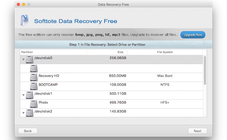Click the 500.11GB size value
The image size is (227, 140).
click(x=118, y=94)
